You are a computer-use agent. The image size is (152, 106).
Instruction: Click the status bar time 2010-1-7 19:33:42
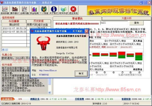coord(131,104)
